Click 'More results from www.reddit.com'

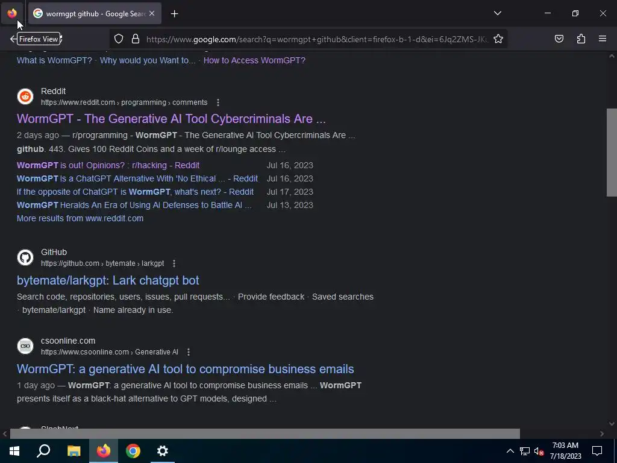80,218
